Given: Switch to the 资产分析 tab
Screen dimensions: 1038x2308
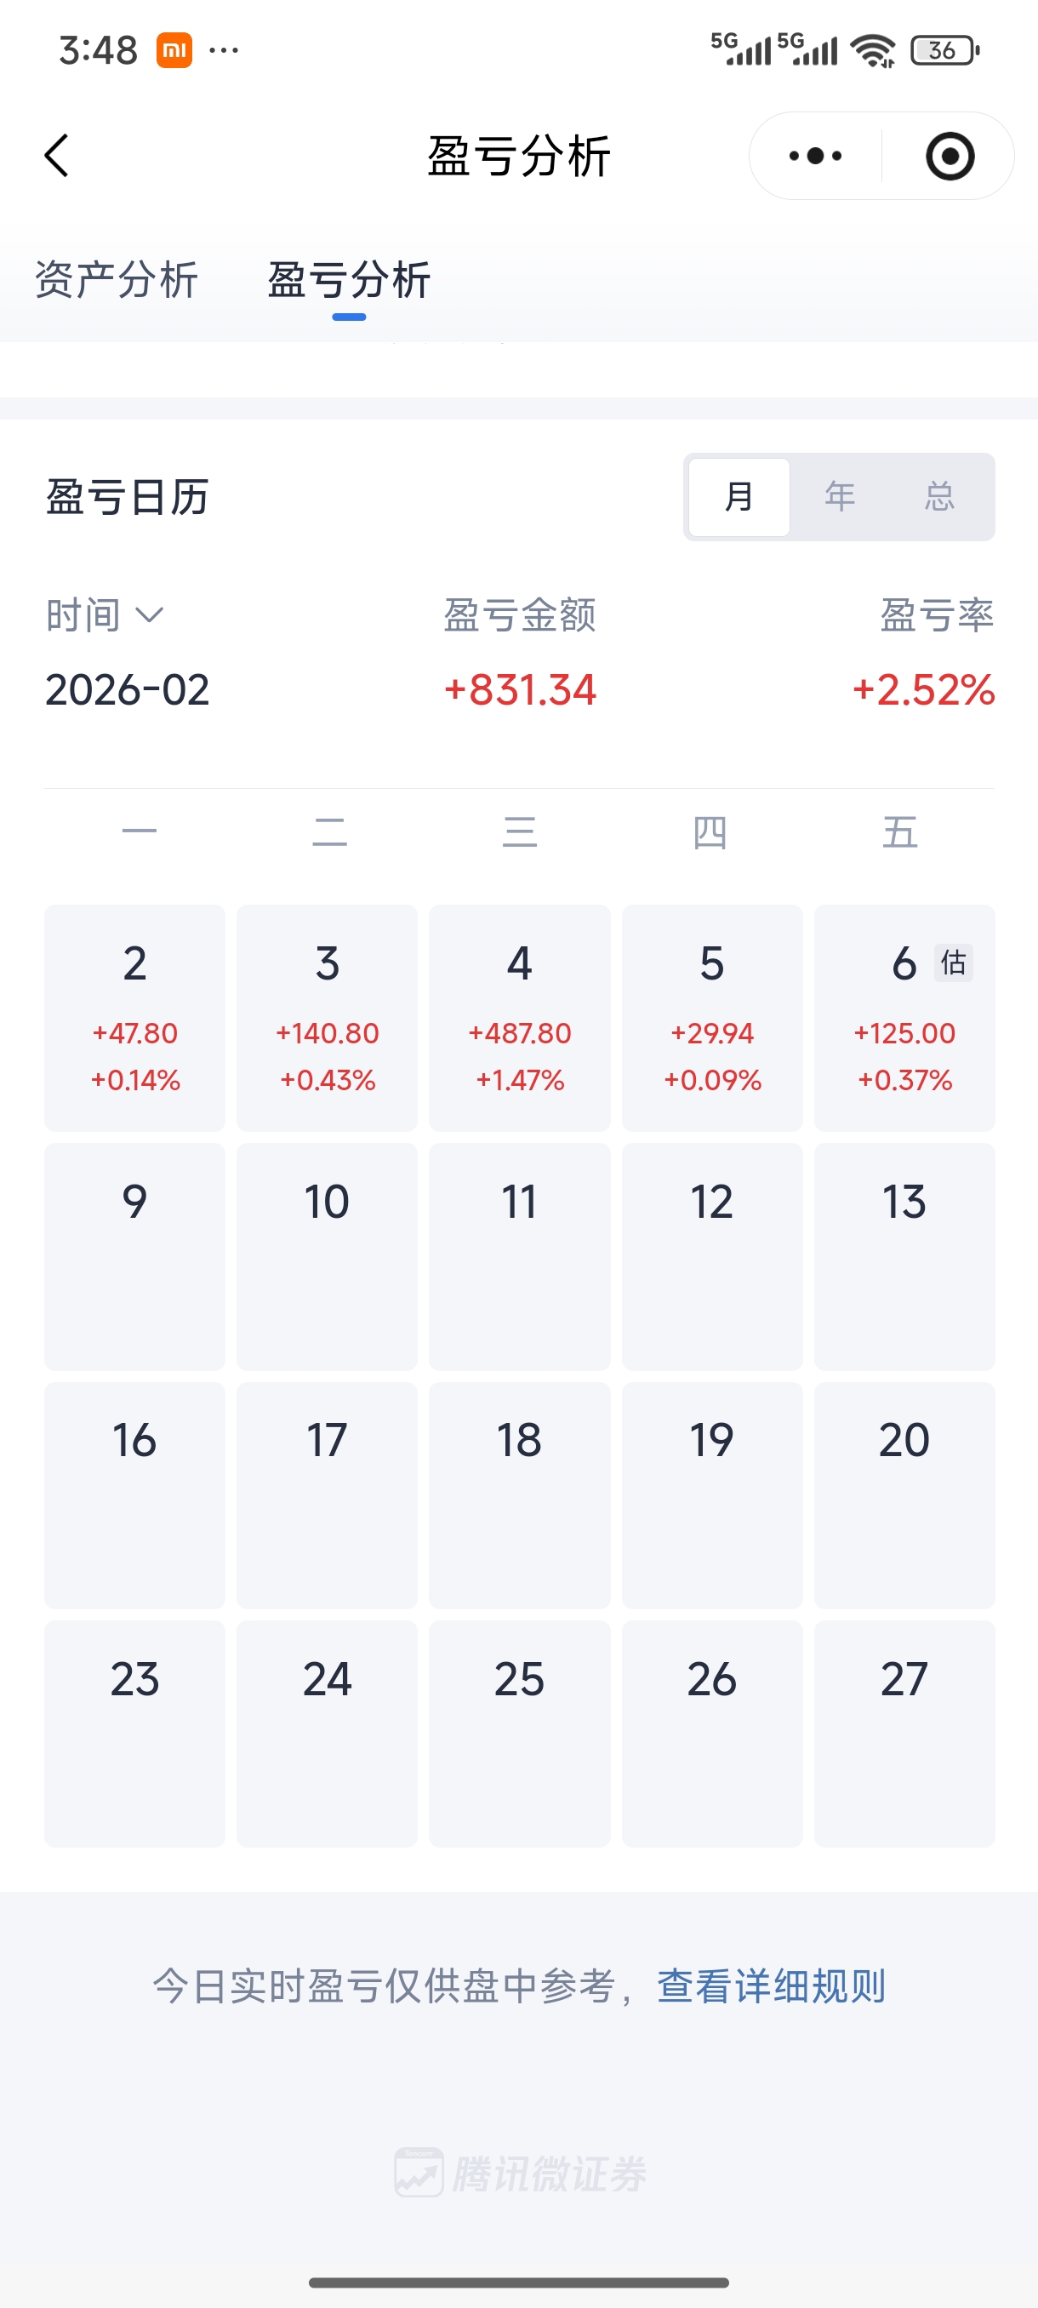Looking at the screenshot, I should [x=117, y=281].
